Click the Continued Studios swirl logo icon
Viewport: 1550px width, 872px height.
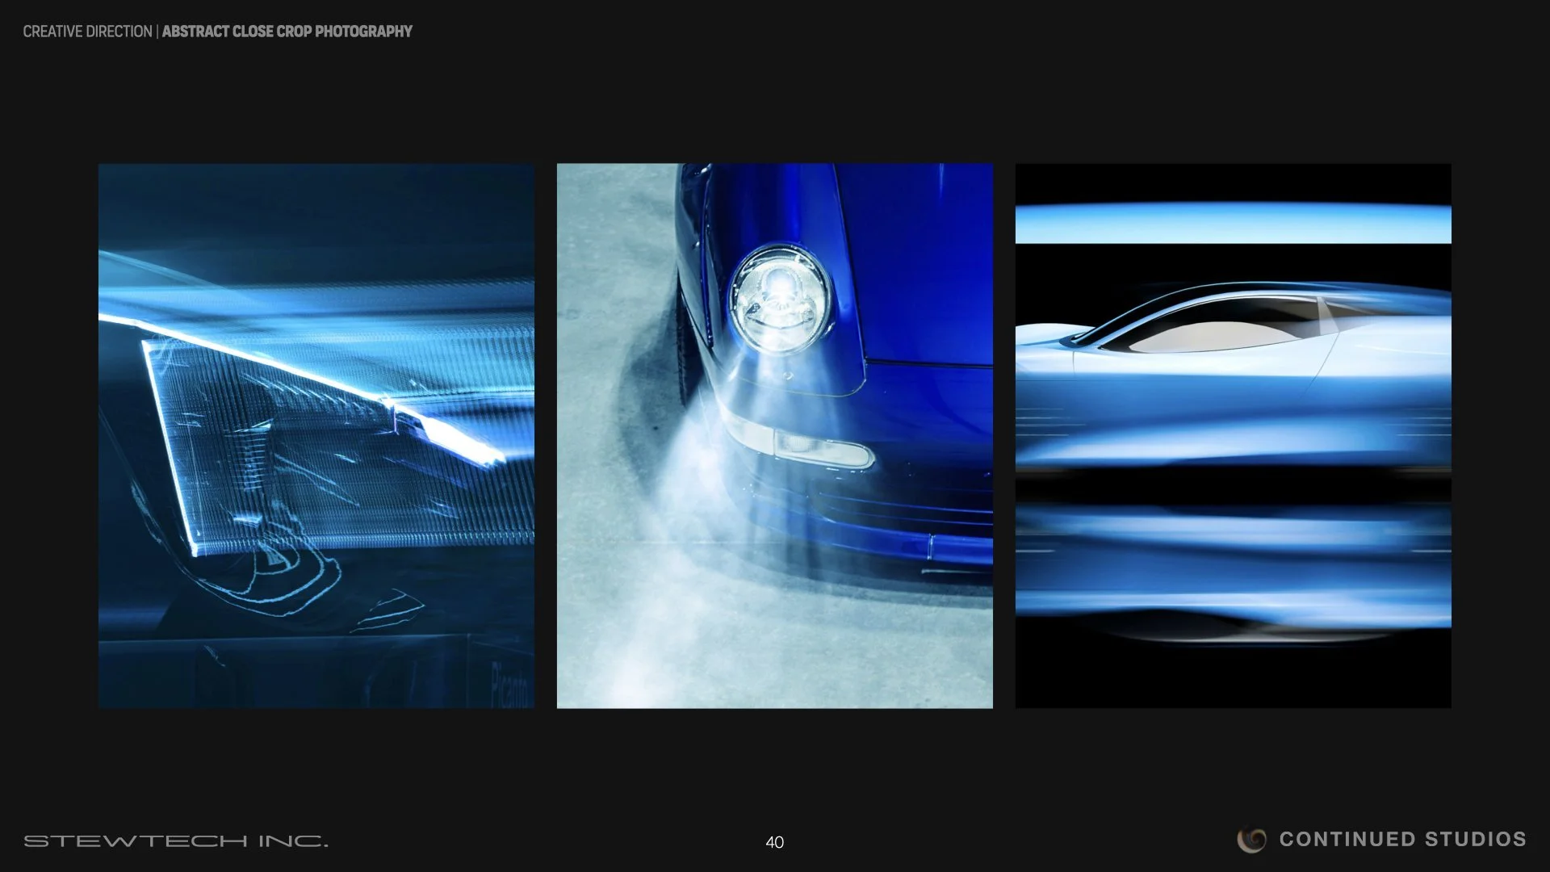[x=1251, y=840]
